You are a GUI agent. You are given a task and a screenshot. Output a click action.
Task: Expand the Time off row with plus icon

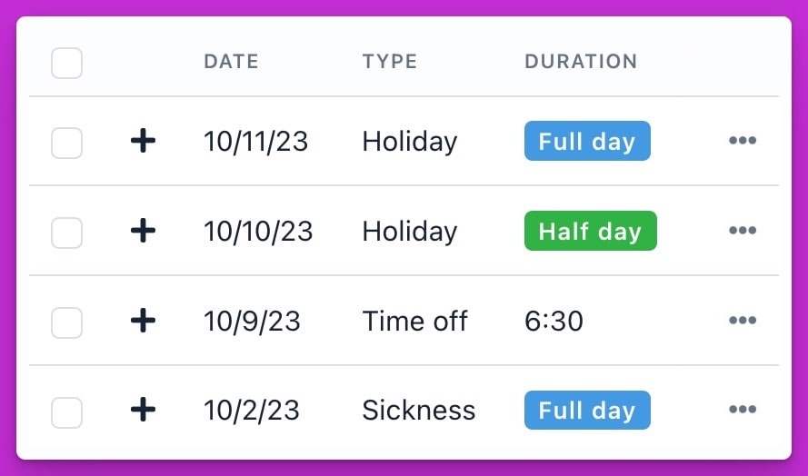[144, 321]
